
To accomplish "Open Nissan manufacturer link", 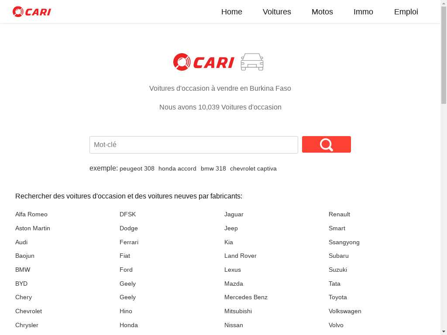I will point(234,325).
